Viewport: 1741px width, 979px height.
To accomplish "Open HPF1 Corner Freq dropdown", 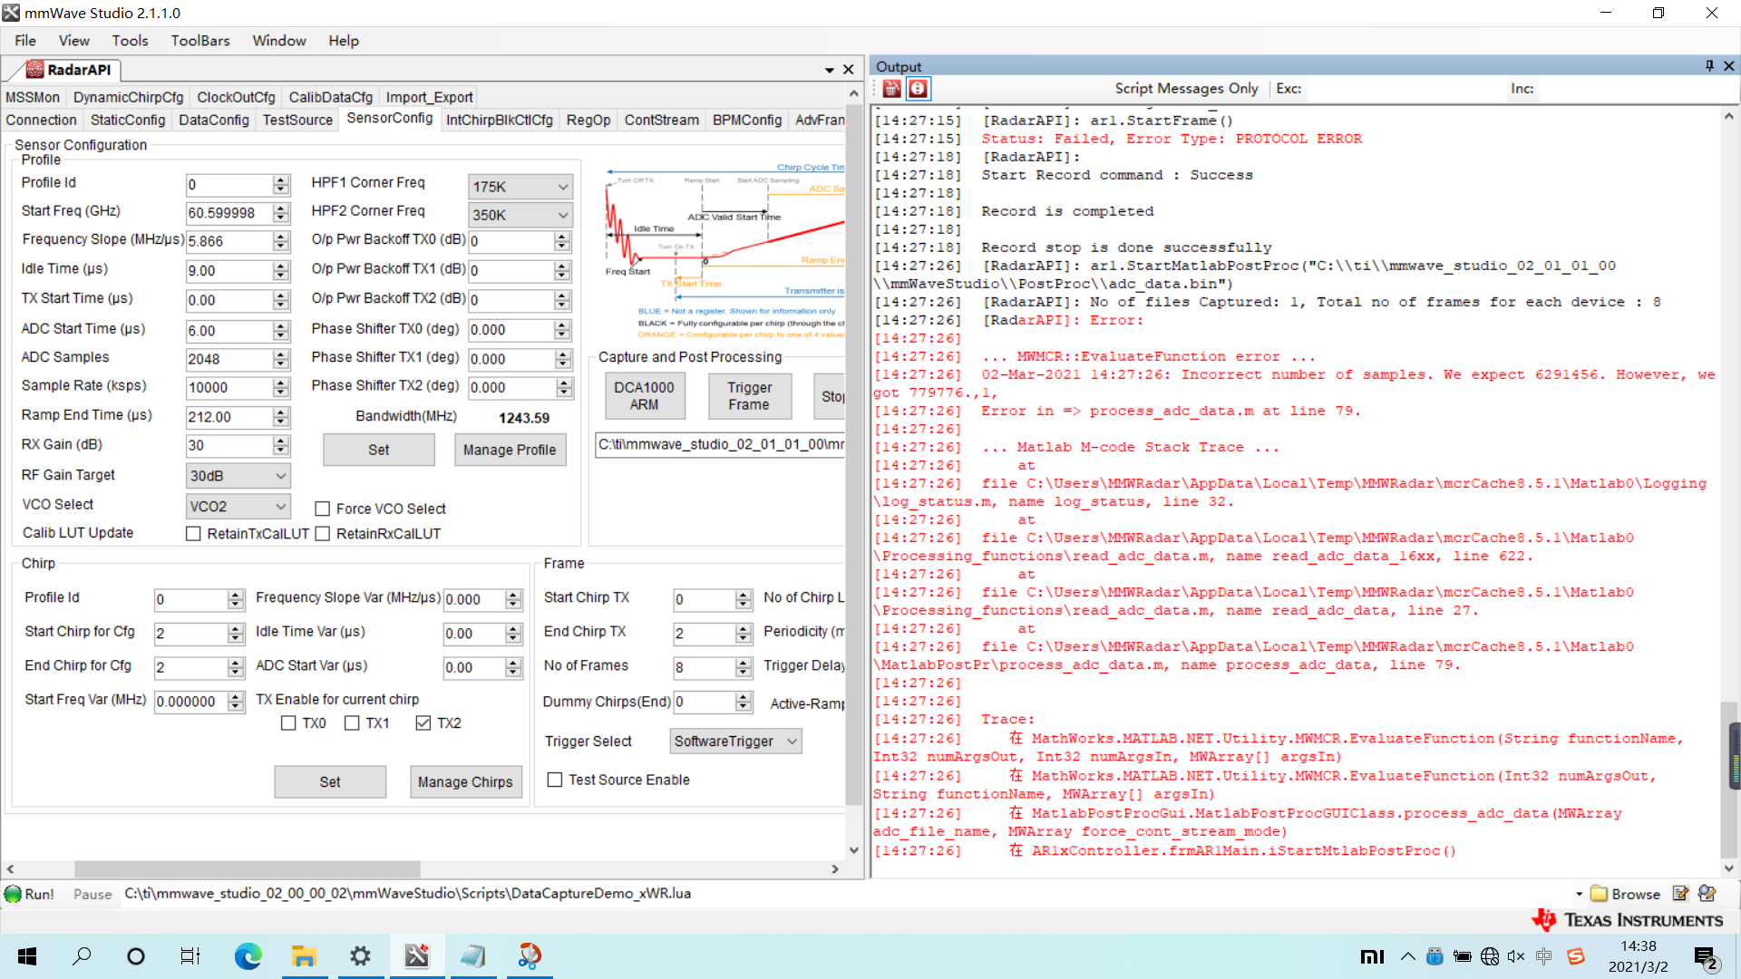I will tap(520, 187).
